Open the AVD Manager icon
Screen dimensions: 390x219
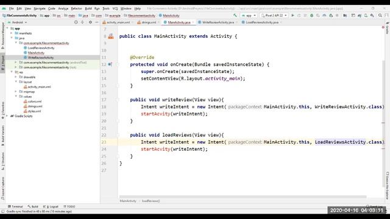click(x=366, y=15)
